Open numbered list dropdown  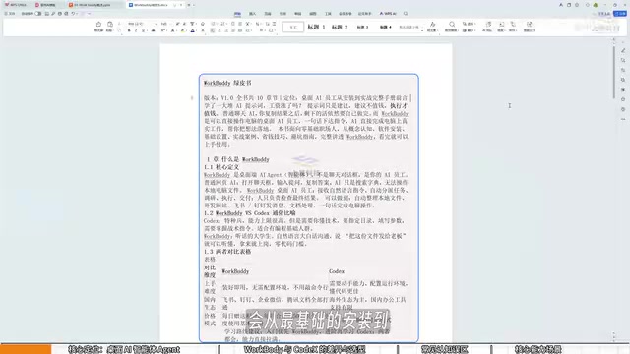coord(226,24)
